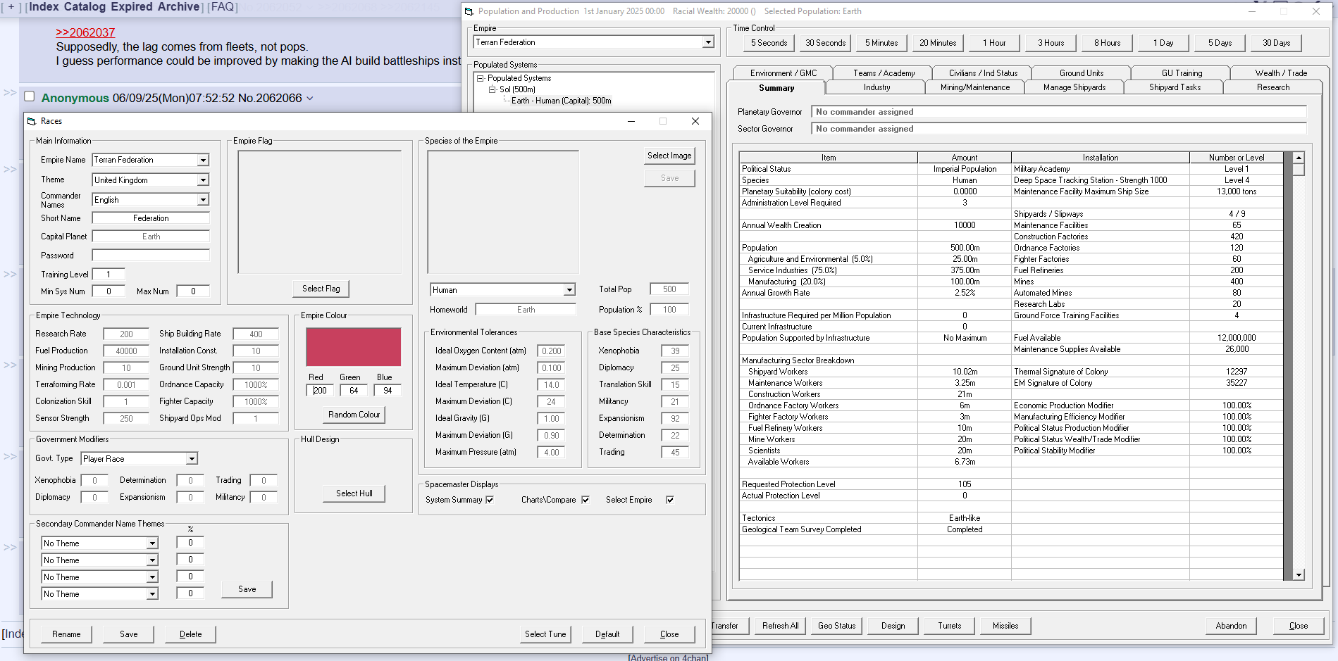Click the summary table scroll-up arrow

[1299, 158]
